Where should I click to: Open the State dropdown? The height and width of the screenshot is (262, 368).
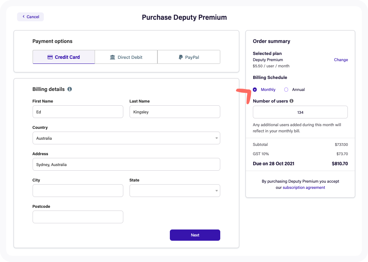(174, 190)
